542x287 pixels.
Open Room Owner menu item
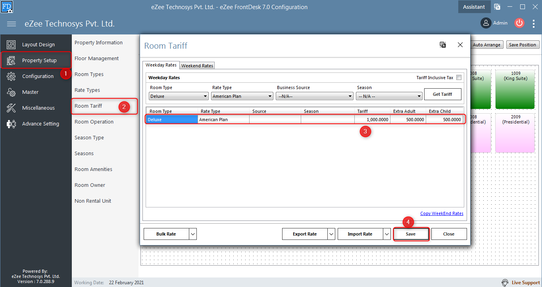click(90, 185)
